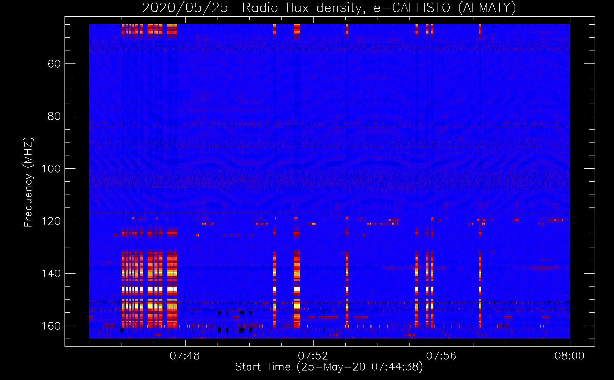Click the 08:00 time tick label
This screenshot has height=380, width=614.
(570, 356)
